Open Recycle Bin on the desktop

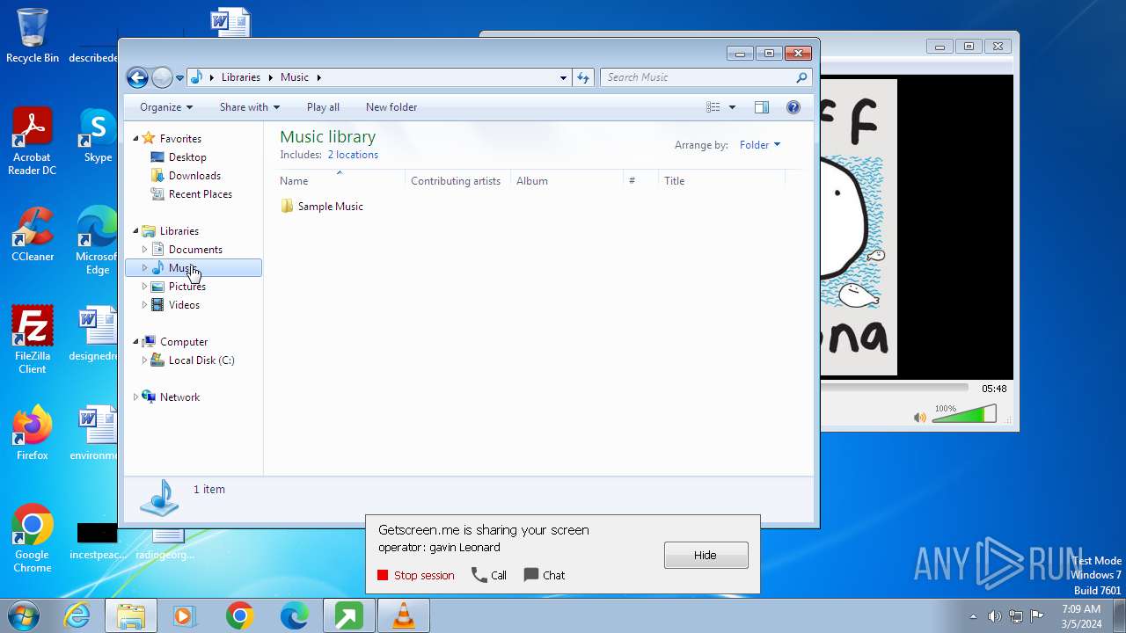pyautogui.click(x=33, y=35)
